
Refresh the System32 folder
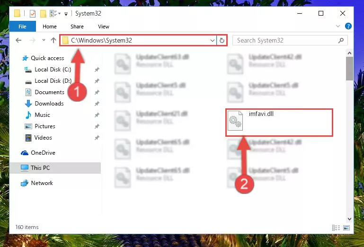(222, 40)
